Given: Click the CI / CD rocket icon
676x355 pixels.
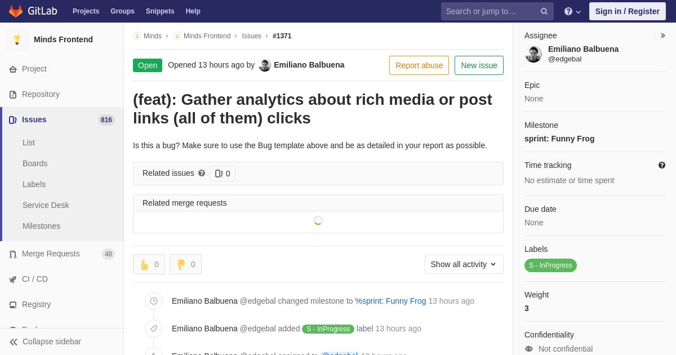Looking at the screenshot, I should click(x=13, y=279).
